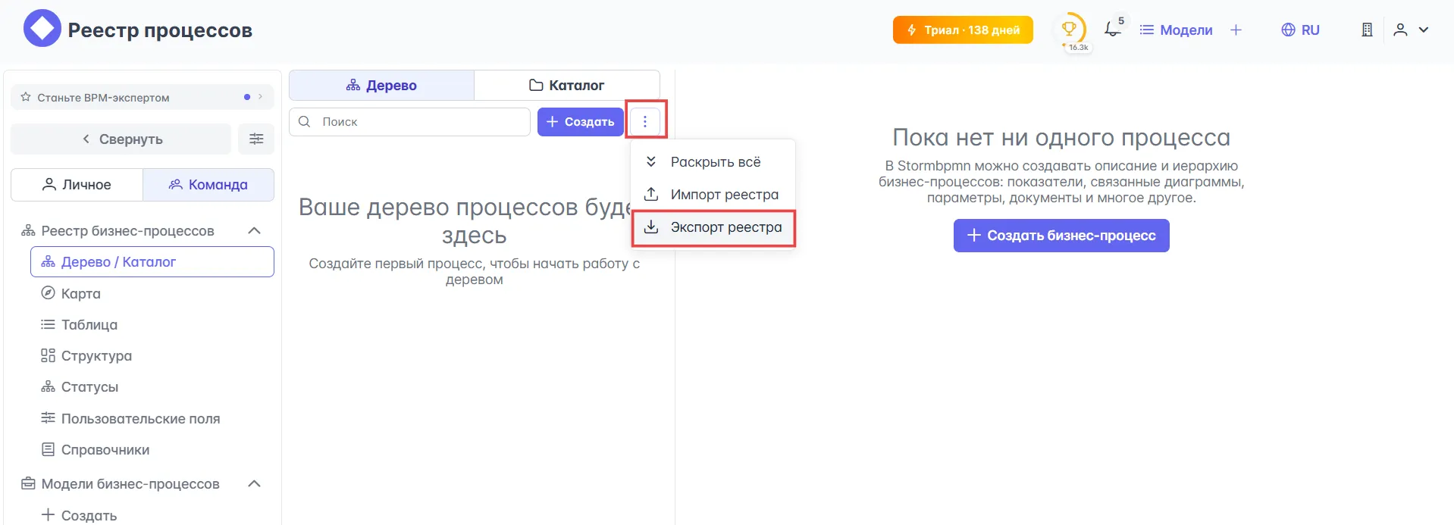
Task: Open the user account dropdown
Action: [1411, 30]
